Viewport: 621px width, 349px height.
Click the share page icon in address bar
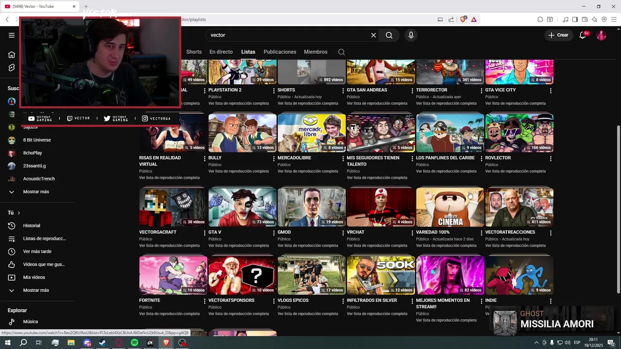tap(451, 19)
